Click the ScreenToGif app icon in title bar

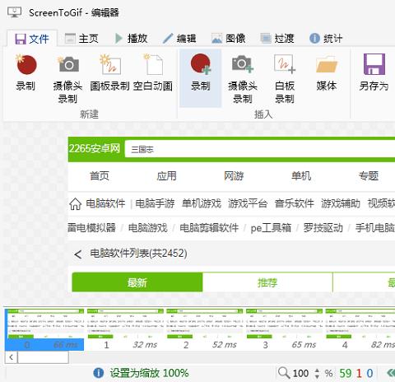coord(15,12)
